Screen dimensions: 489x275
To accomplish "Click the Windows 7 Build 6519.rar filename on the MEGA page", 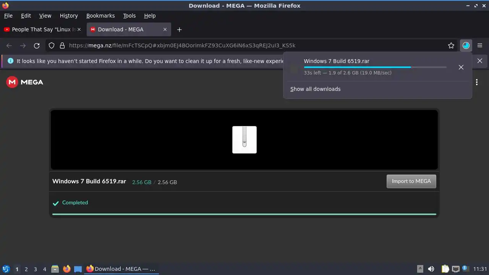I will click(89, 181).
